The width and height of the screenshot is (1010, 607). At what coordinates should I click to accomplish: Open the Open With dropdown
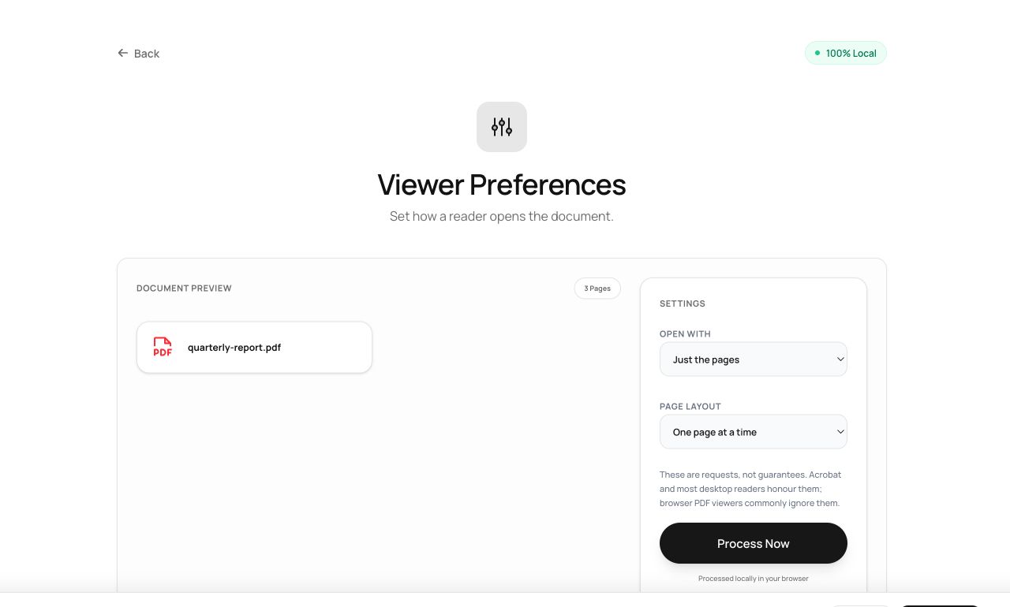(754, 359)
